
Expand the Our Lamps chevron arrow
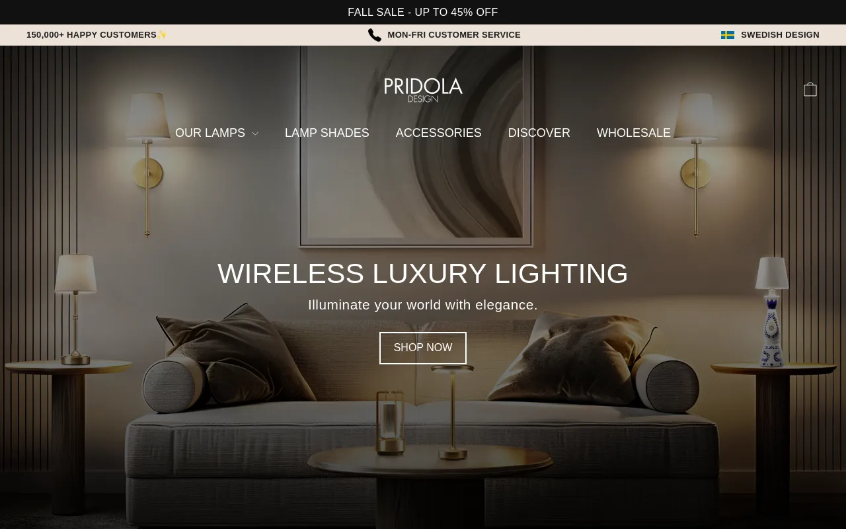(255, 134)
